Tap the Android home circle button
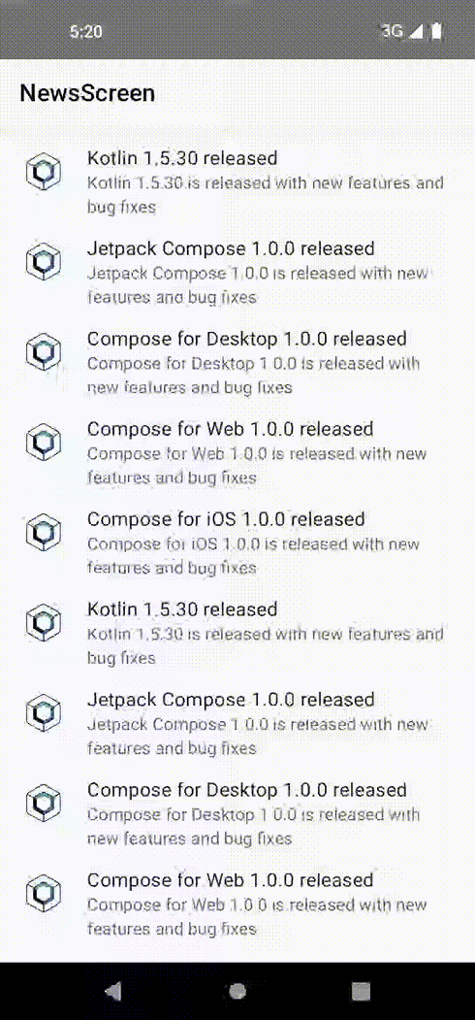Image resolution: width=475 pixels, height=1020 pixels. [237, 991]
